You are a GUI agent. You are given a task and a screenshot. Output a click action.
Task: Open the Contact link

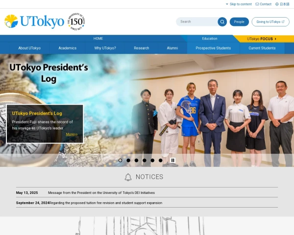(x=266, y=4)
